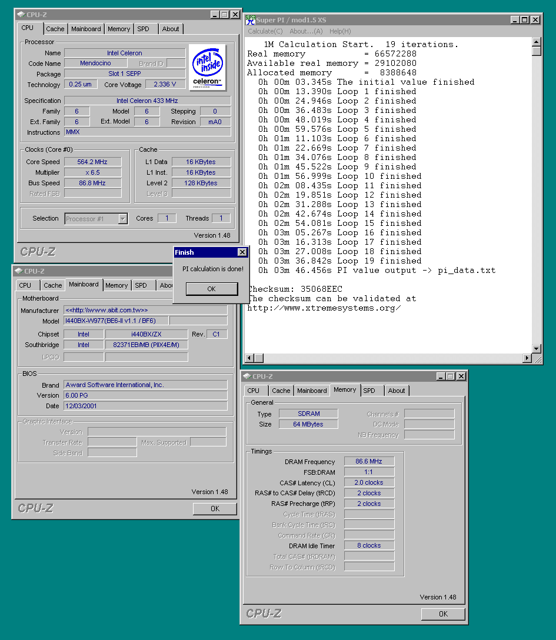556x640 pixels.
Task: Click the Core Voltage value '2.336 V'
Action: point(165,85)
